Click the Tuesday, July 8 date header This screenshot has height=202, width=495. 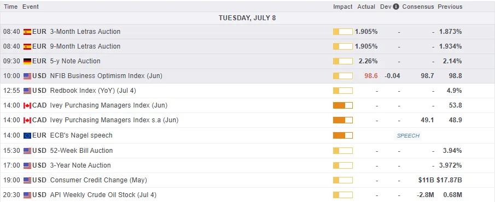(247, 18)
